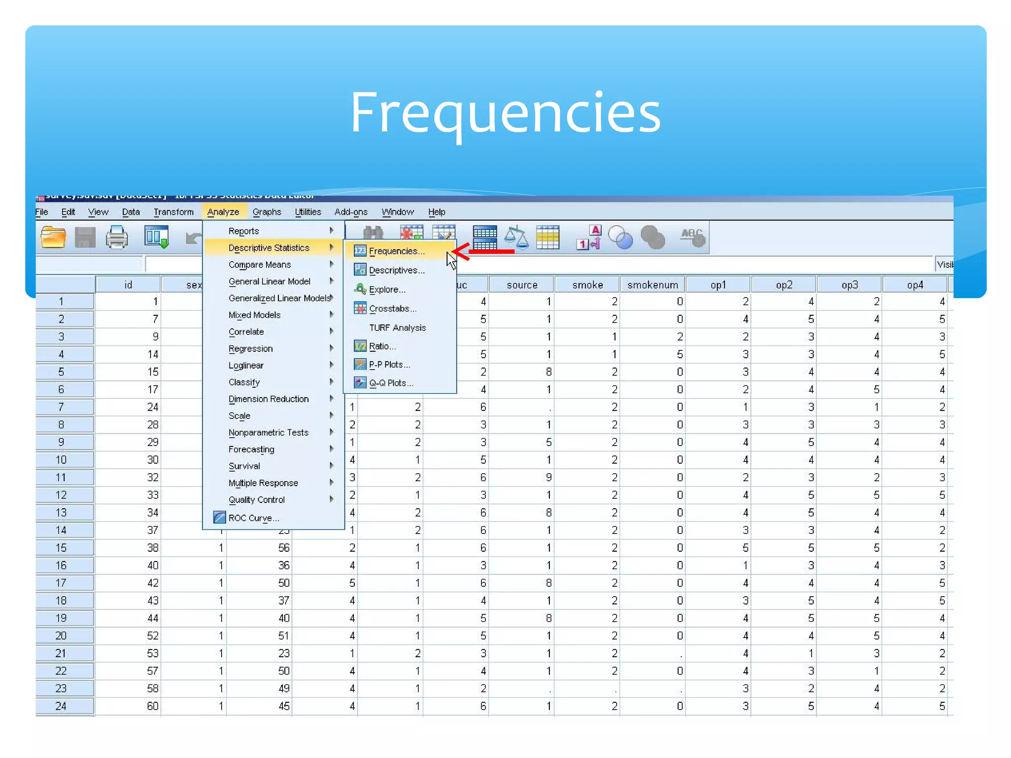Click the Value Labels icon
1011x758 pixels.
(x=589, y=237)
